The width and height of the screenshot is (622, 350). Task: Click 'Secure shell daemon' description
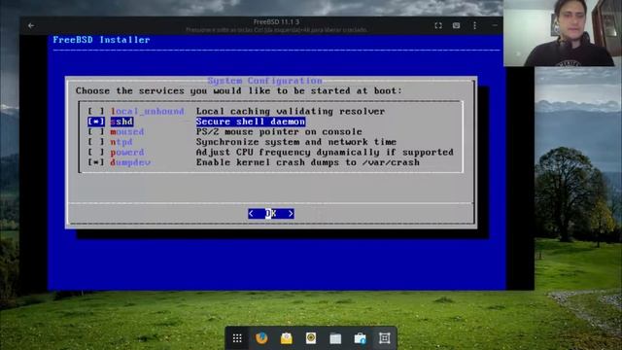point(251,122)
